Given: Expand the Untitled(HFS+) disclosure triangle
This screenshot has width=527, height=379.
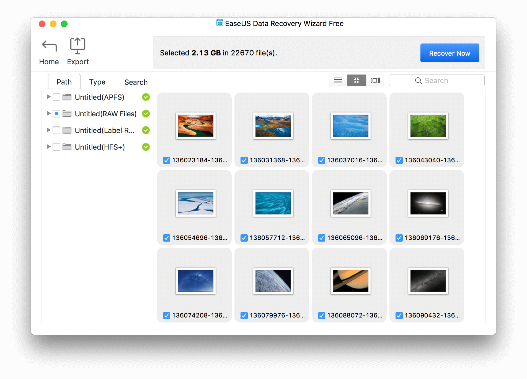Looking at the screenshot, I should (48, 147).
